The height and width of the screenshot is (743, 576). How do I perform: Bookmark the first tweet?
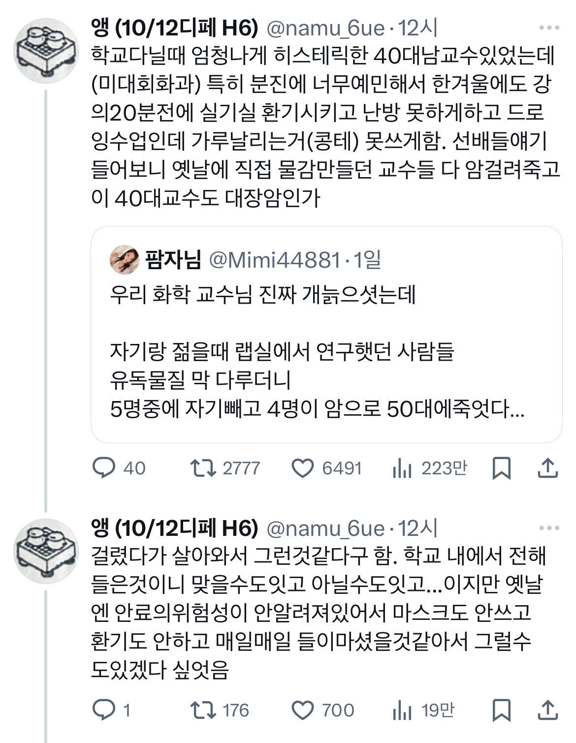click(501, 468)
